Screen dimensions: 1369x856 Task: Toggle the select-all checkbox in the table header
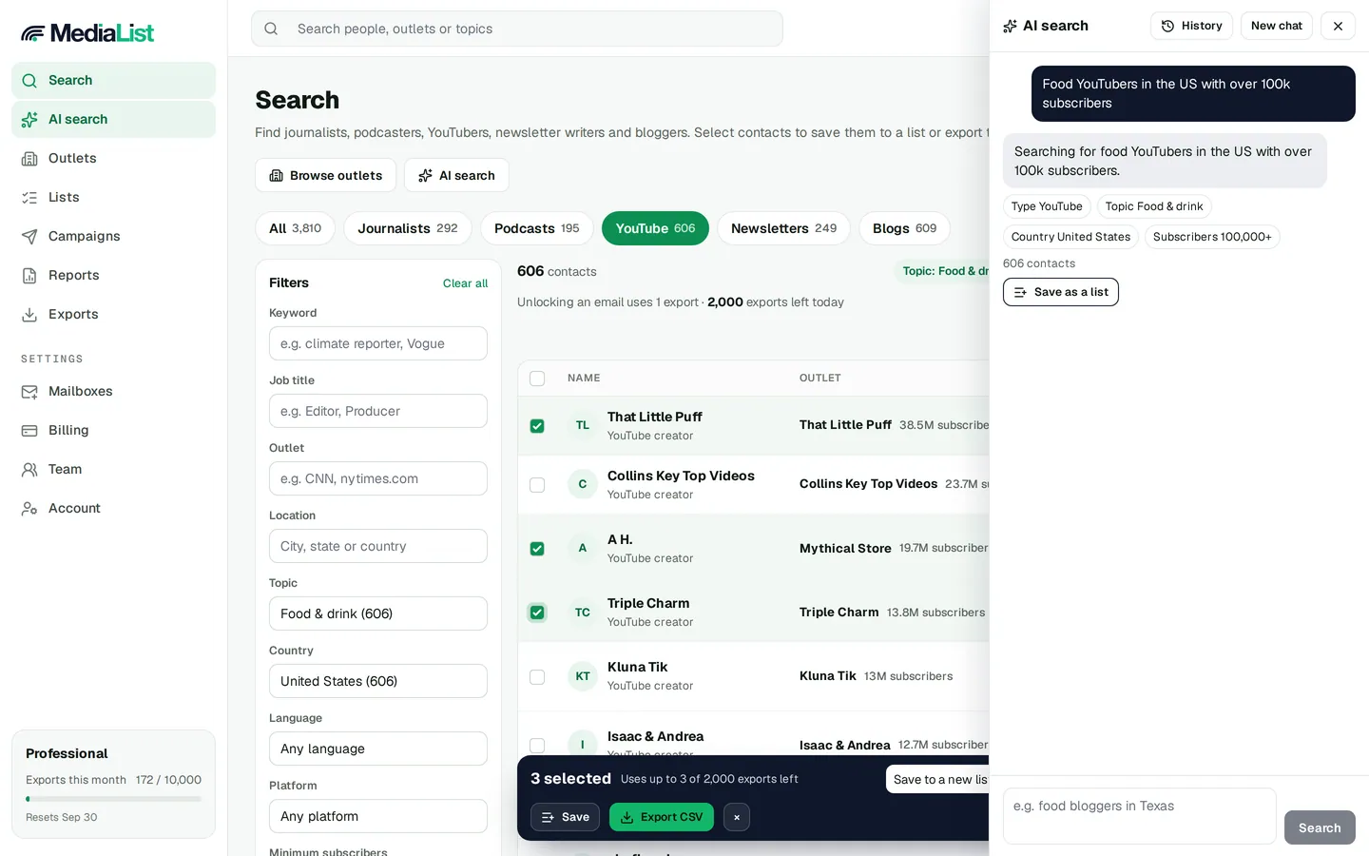(537, 379)
